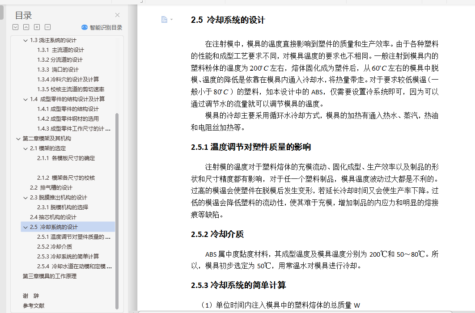Click the minus icon in outline toolbar

click(47, 27)
